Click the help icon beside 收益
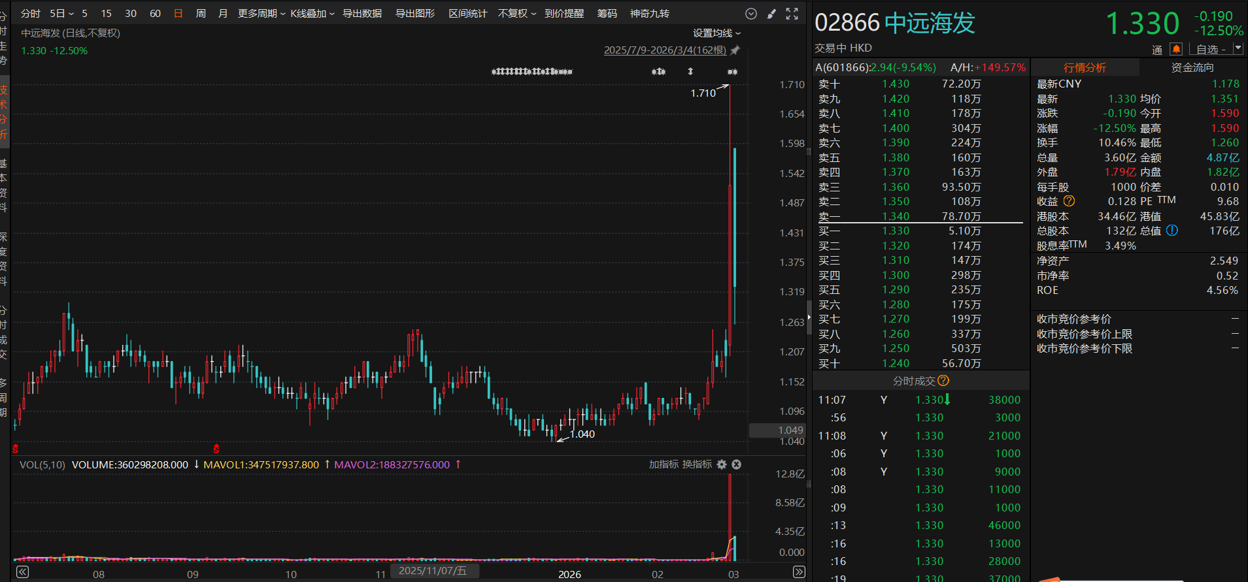The height and width of the screenshot is (582, 1248). [x=1069, y=201]
